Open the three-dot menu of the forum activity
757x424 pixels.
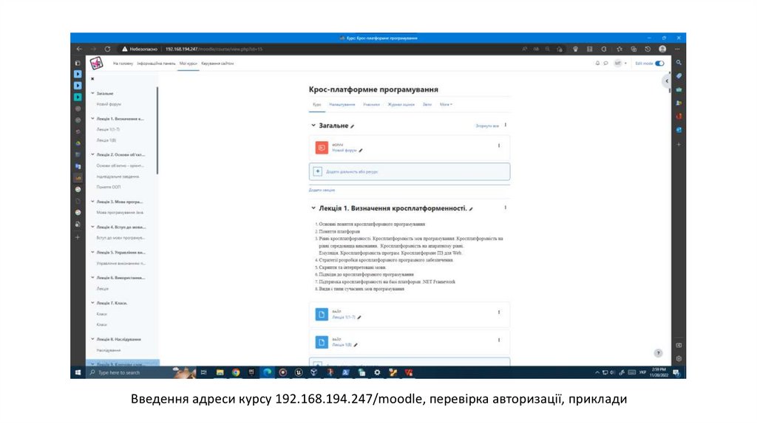coord(499,146)
